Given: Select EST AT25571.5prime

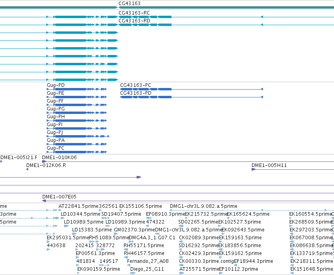Looking at the screenshot, I should [199, 269].
